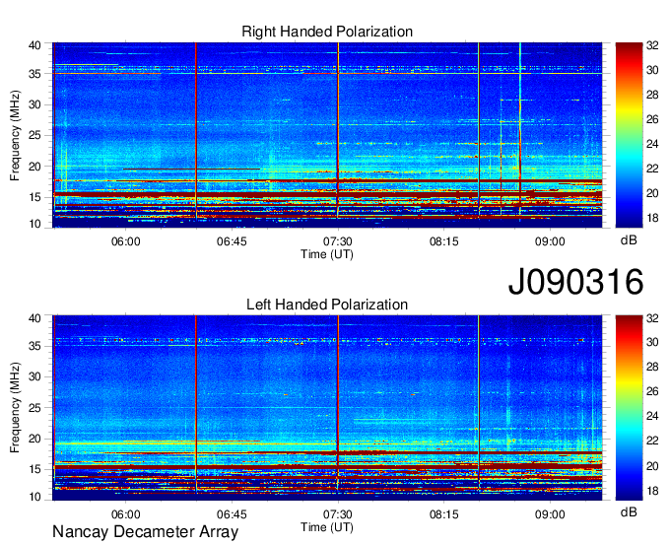Click the 32 value on the top color bar

tap(652, 45)
